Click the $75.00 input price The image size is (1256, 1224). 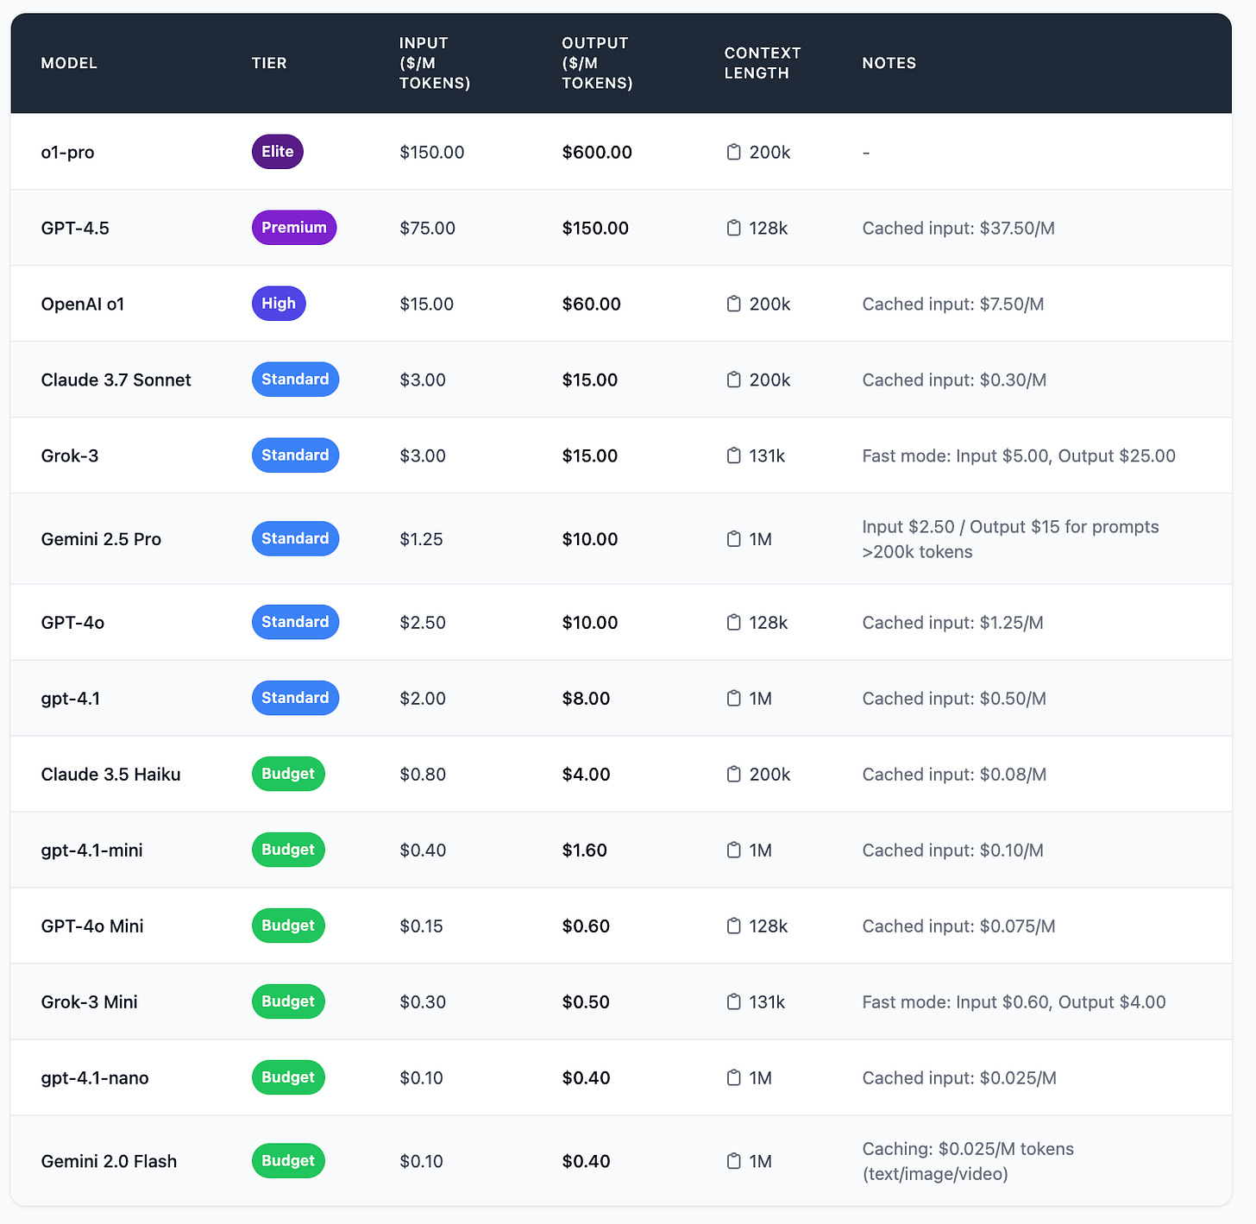tap(428, 229)
